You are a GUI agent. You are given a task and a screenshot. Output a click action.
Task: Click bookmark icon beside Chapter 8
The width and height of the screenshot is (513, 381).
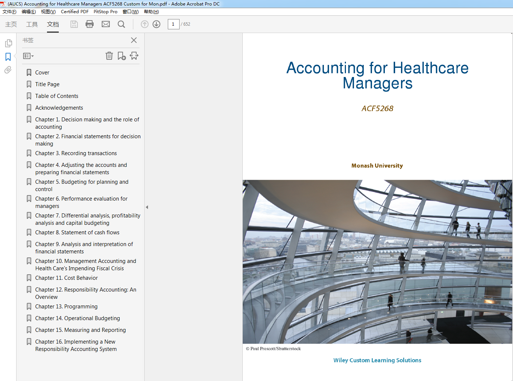(x=29, y=232)
